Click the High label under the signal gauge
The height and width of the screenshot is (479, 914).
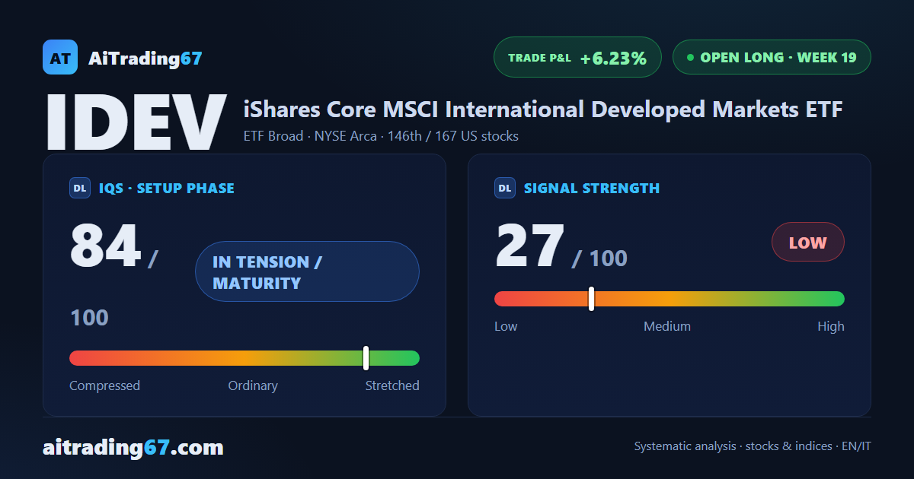[831, 326]
